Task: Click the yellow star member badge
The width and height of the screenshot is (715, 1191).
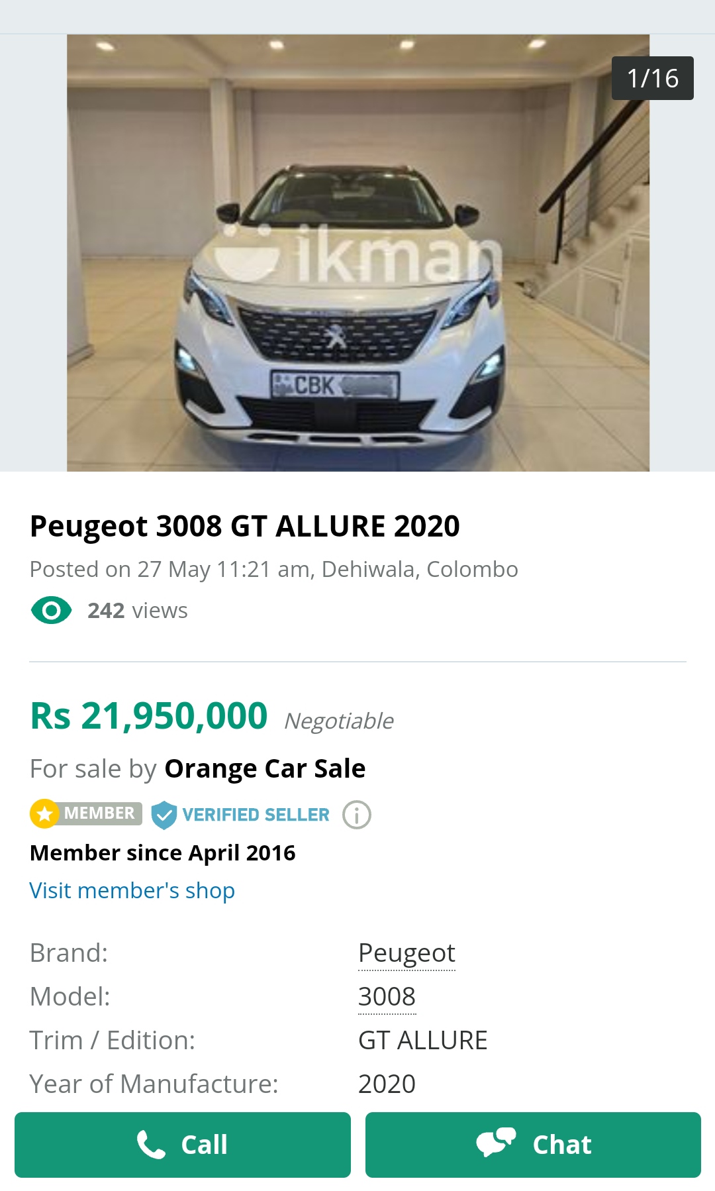Action: 45,813
